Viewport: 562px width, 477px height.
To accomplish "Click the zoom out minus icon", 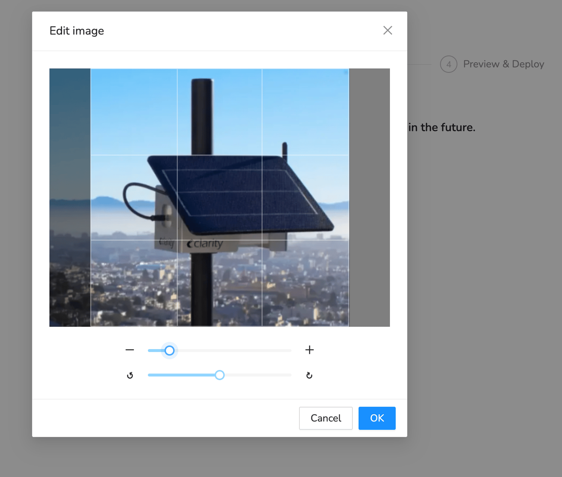I will [130, 350].
